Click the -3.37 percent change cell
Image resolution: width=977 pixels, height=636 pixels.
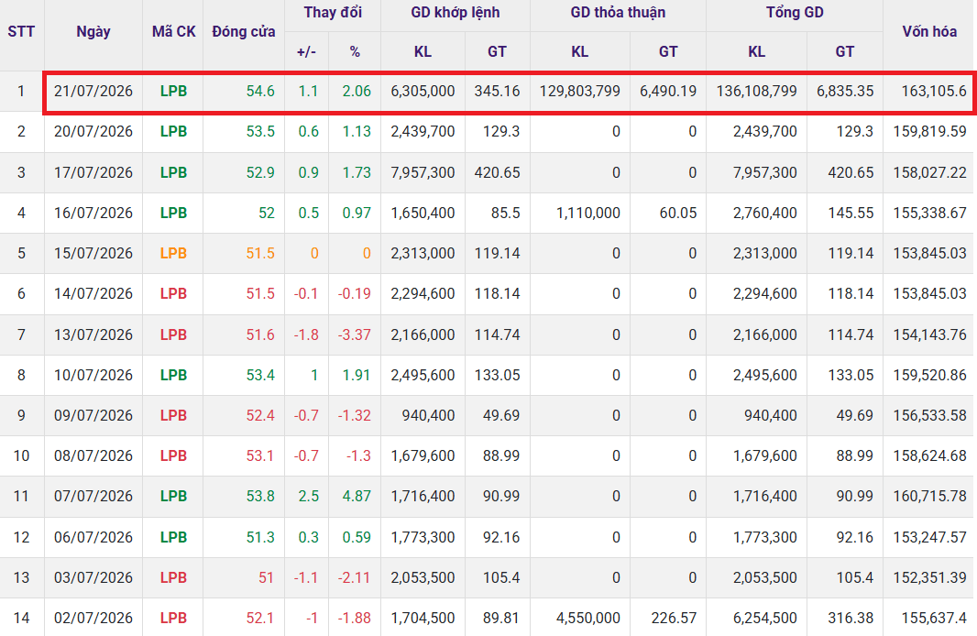[x=355, y=334]
